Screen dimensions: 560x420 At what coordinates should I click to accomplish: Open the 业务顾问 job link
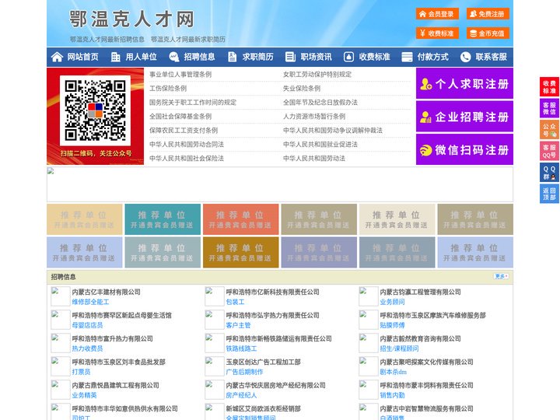point(392,302)
